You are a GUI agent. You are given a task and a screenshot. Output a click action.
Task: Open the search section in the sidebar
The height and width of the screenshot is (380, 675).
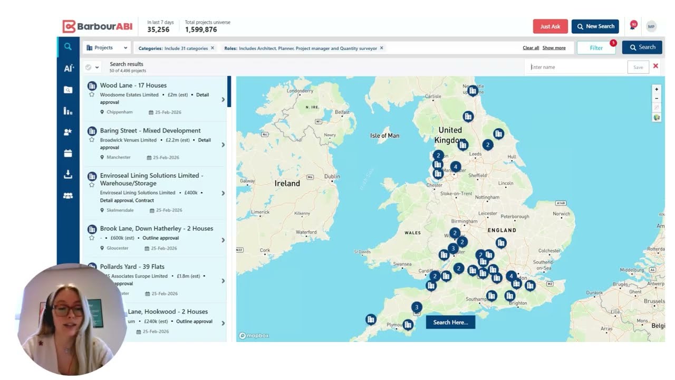(x=68, y=46)
